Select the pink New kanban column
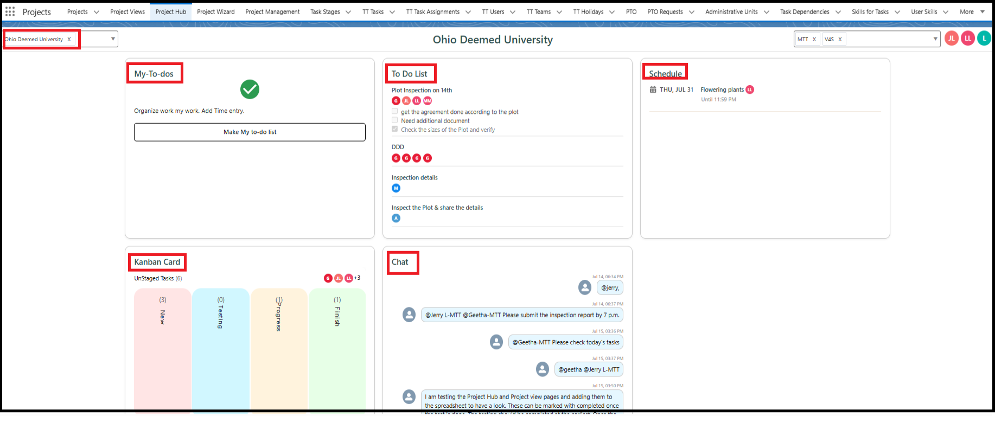Screen dimensions: 995x429 point(163,350)
